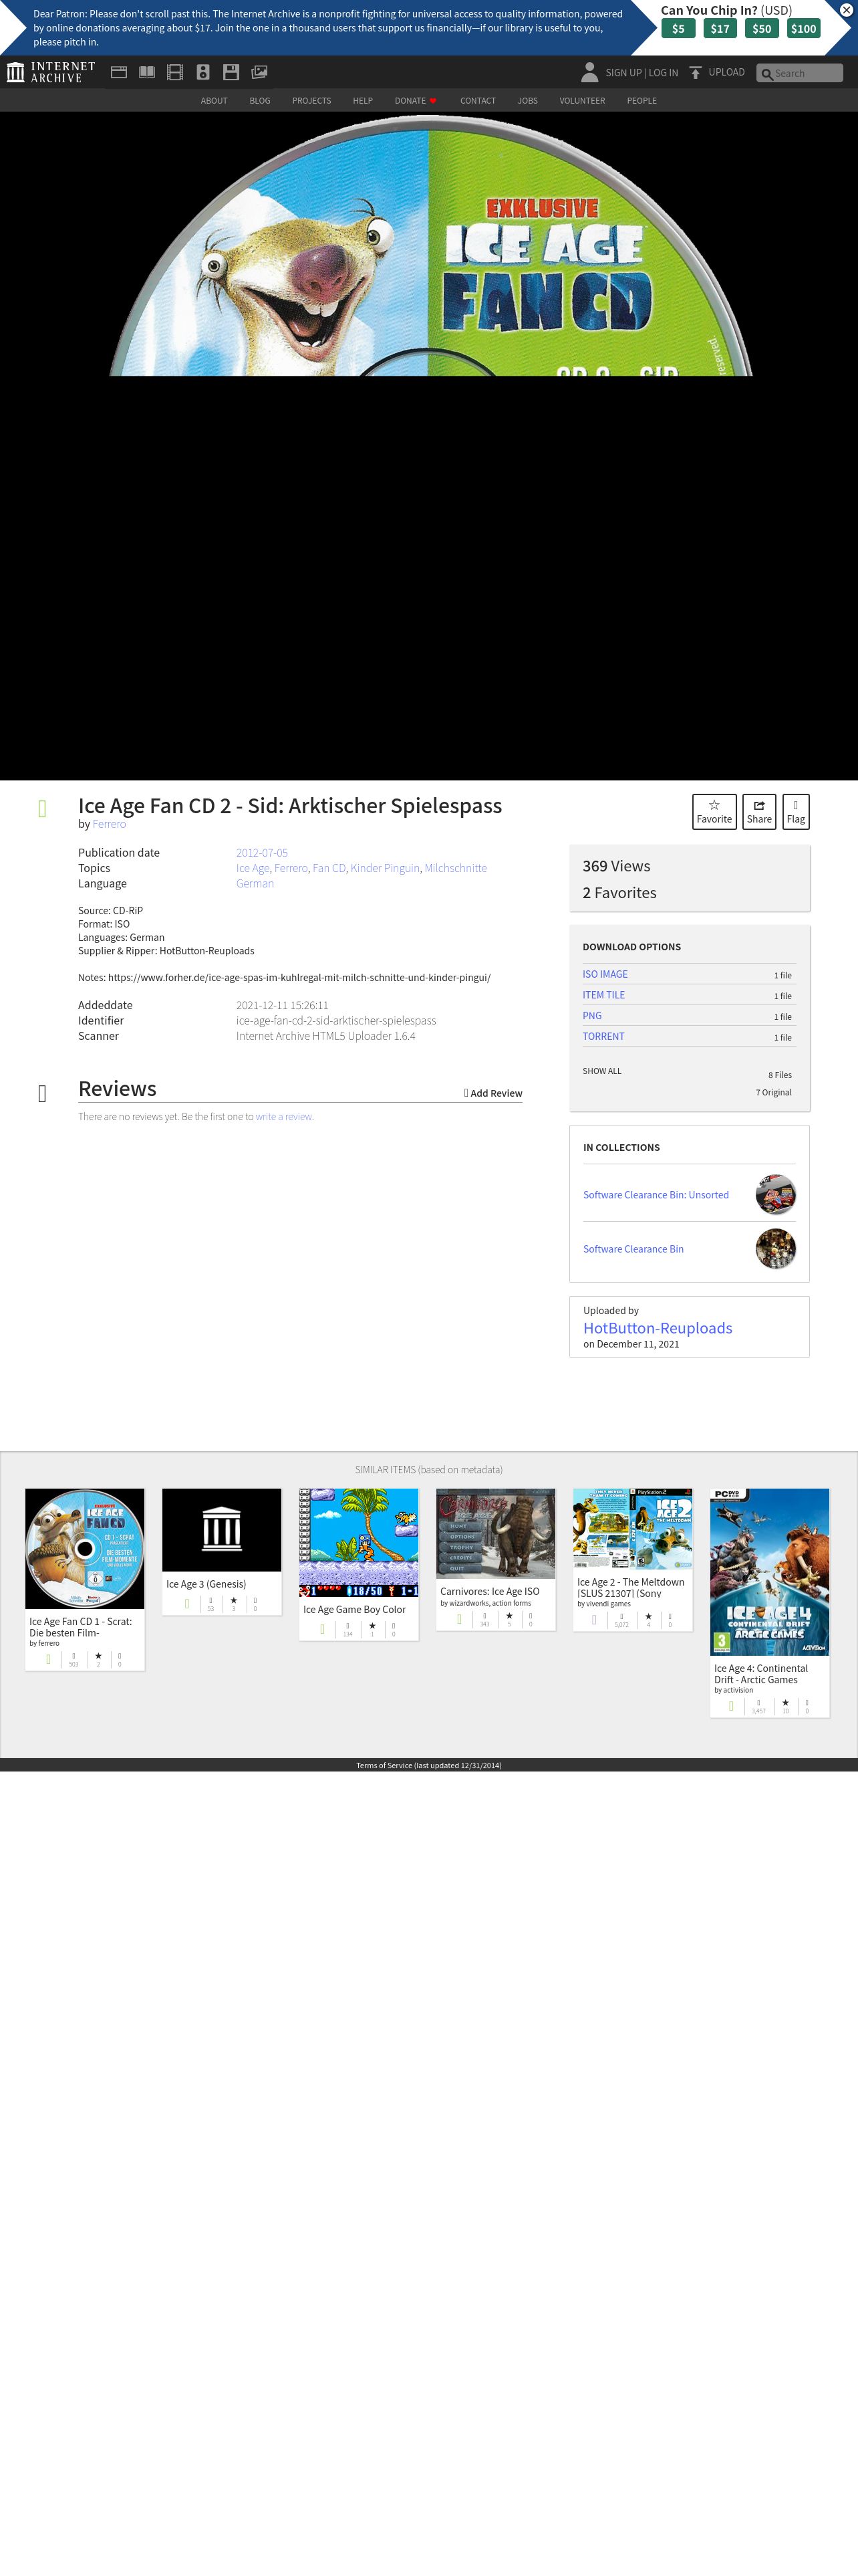
Task: Open the Software floppy disk icon
Action: point(231,72)
